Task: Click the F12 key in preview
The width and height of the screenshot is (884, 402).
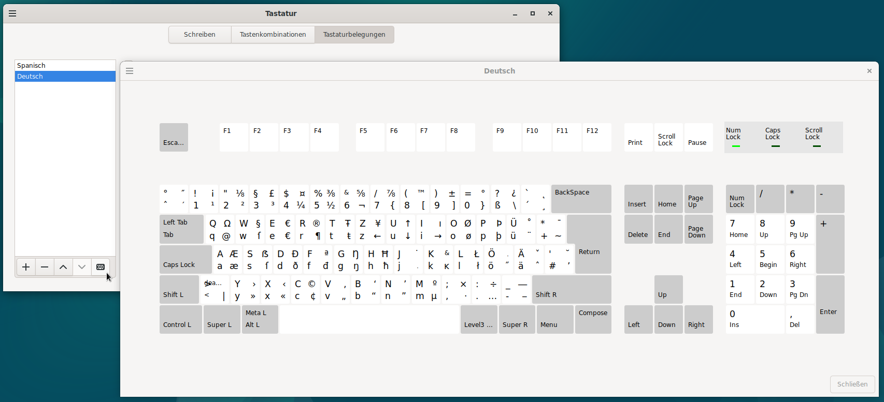Action: click(x=597, y=137)
